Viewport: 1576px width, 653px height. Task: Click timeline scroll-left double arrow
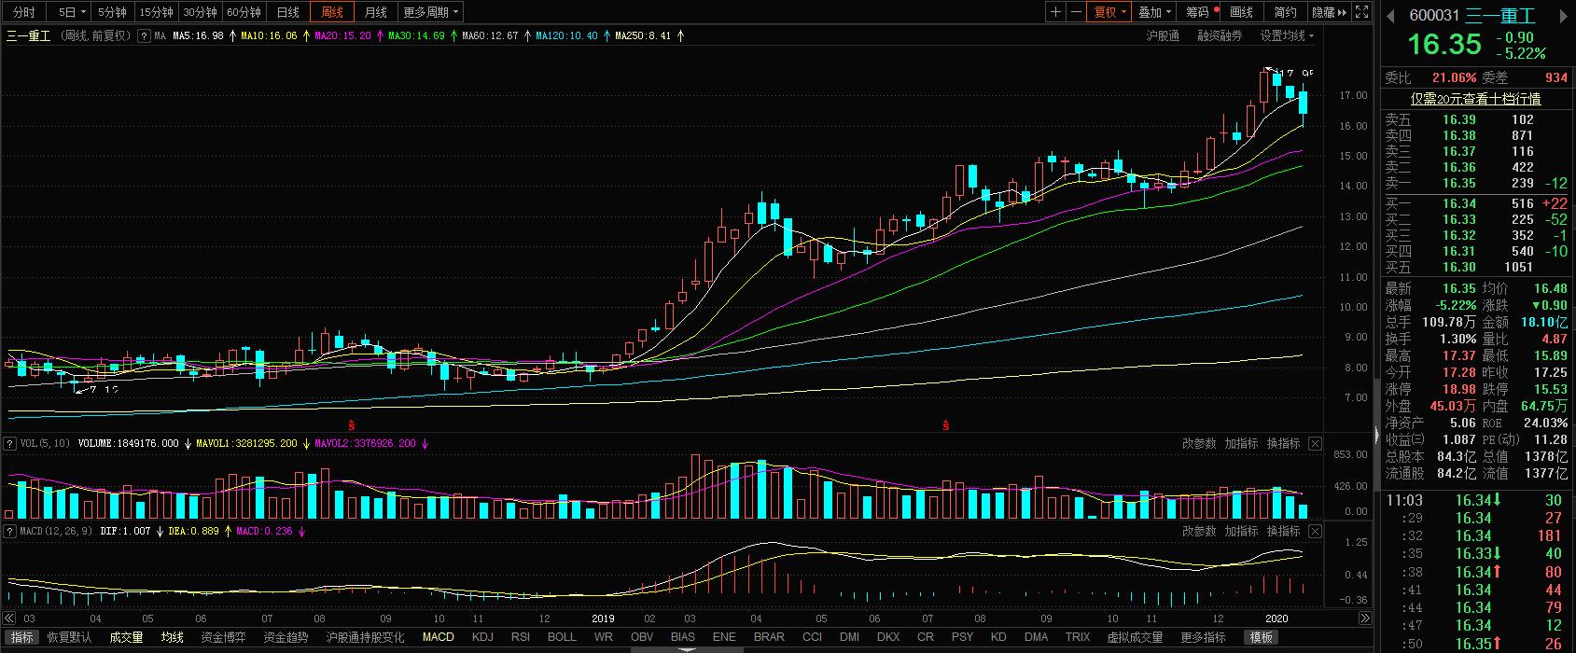[x=8, y=618]
